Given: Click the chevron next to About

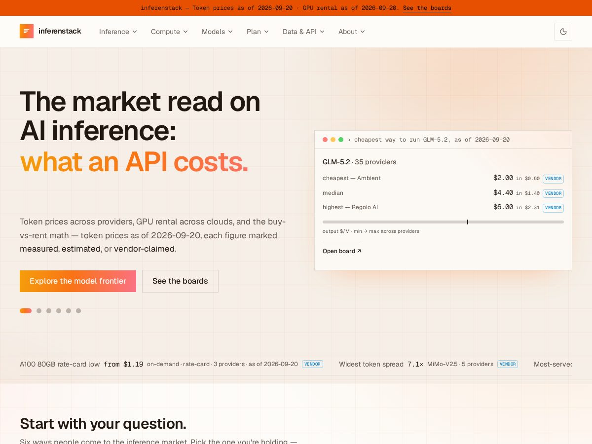Looking at the screenshot, I should coord(363,32).
